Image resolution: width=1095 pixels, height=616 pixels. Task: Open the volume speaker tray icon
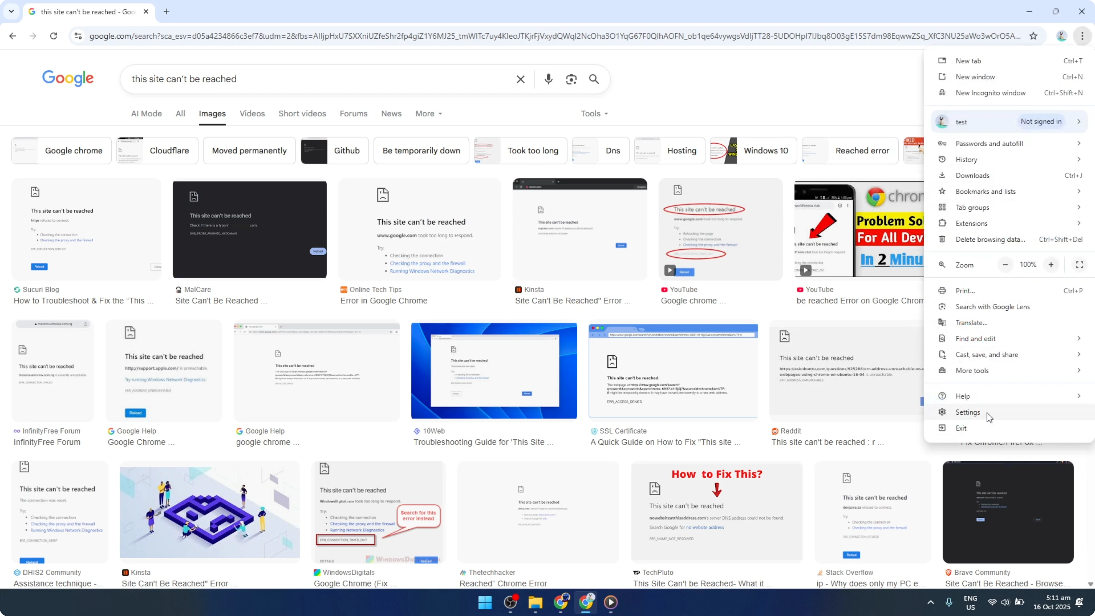coord(1005,602)
